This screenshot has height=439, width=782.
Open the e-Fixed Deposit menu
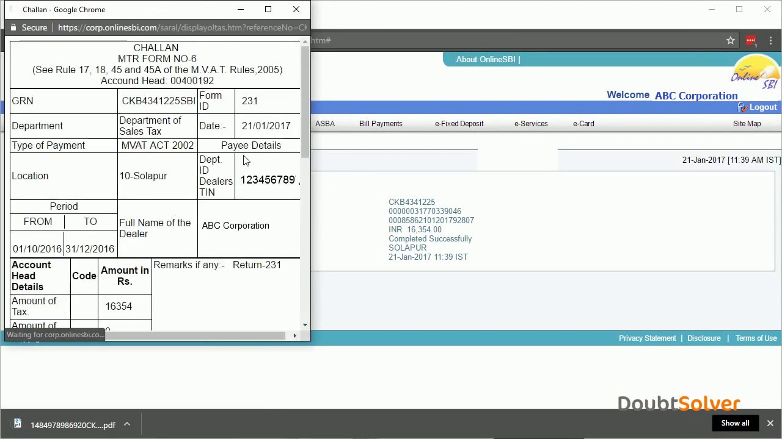pyautogui.click(x=459, y=124)
